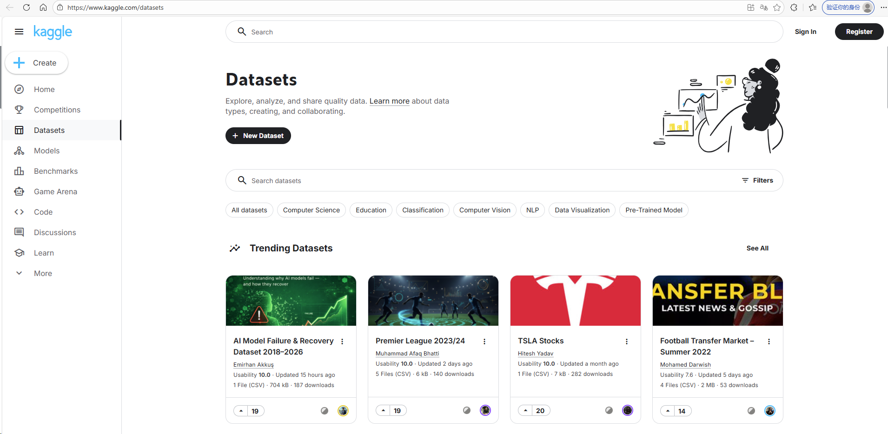
Task: Open TSLA Stocks thumbnail image
Action: [576, 301]
